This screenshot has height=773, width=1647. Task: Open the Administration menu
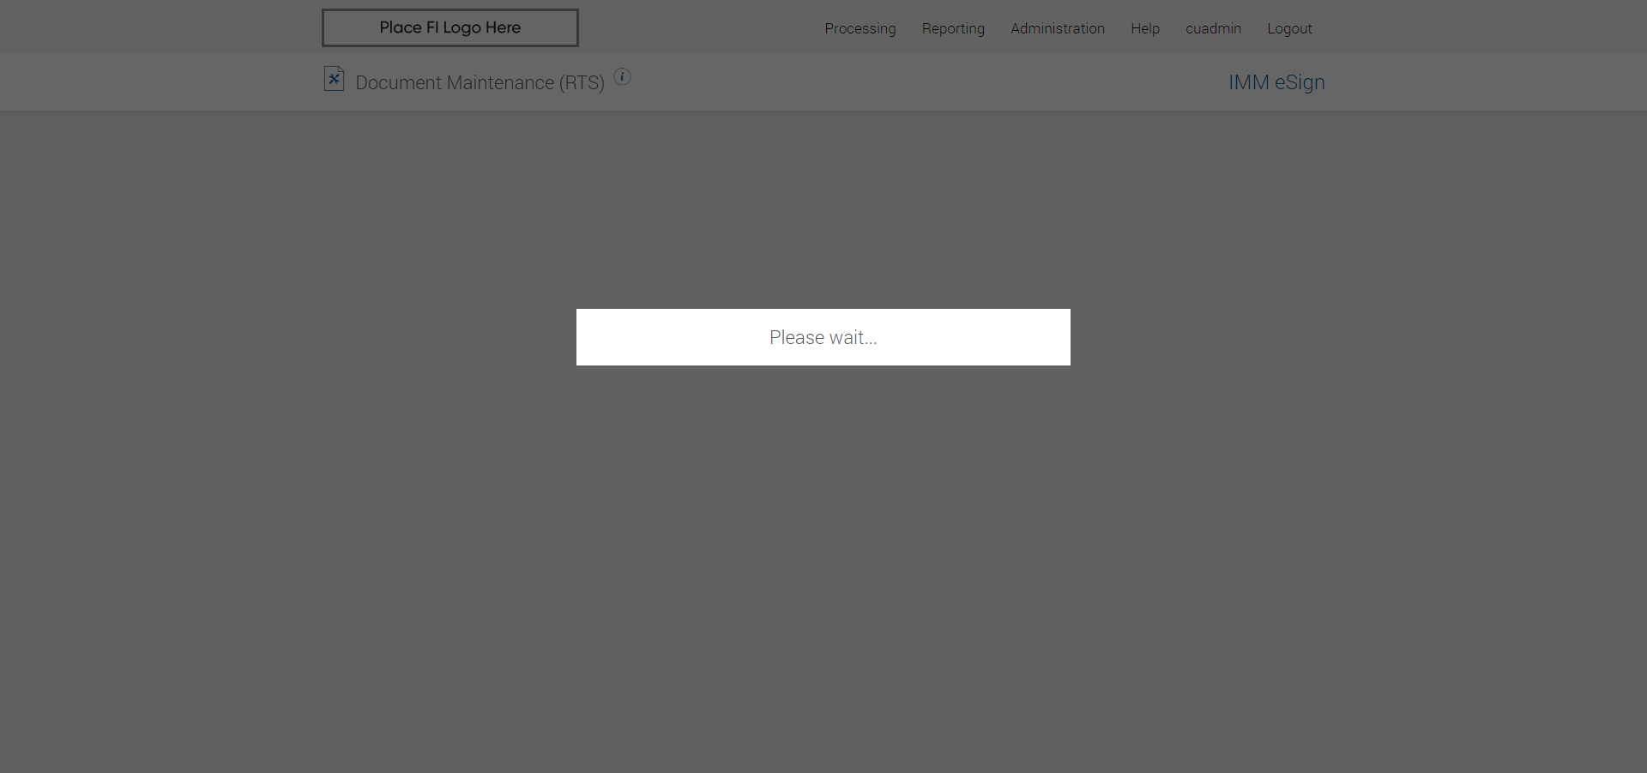pyautogui.click(x=1058, y=28)
